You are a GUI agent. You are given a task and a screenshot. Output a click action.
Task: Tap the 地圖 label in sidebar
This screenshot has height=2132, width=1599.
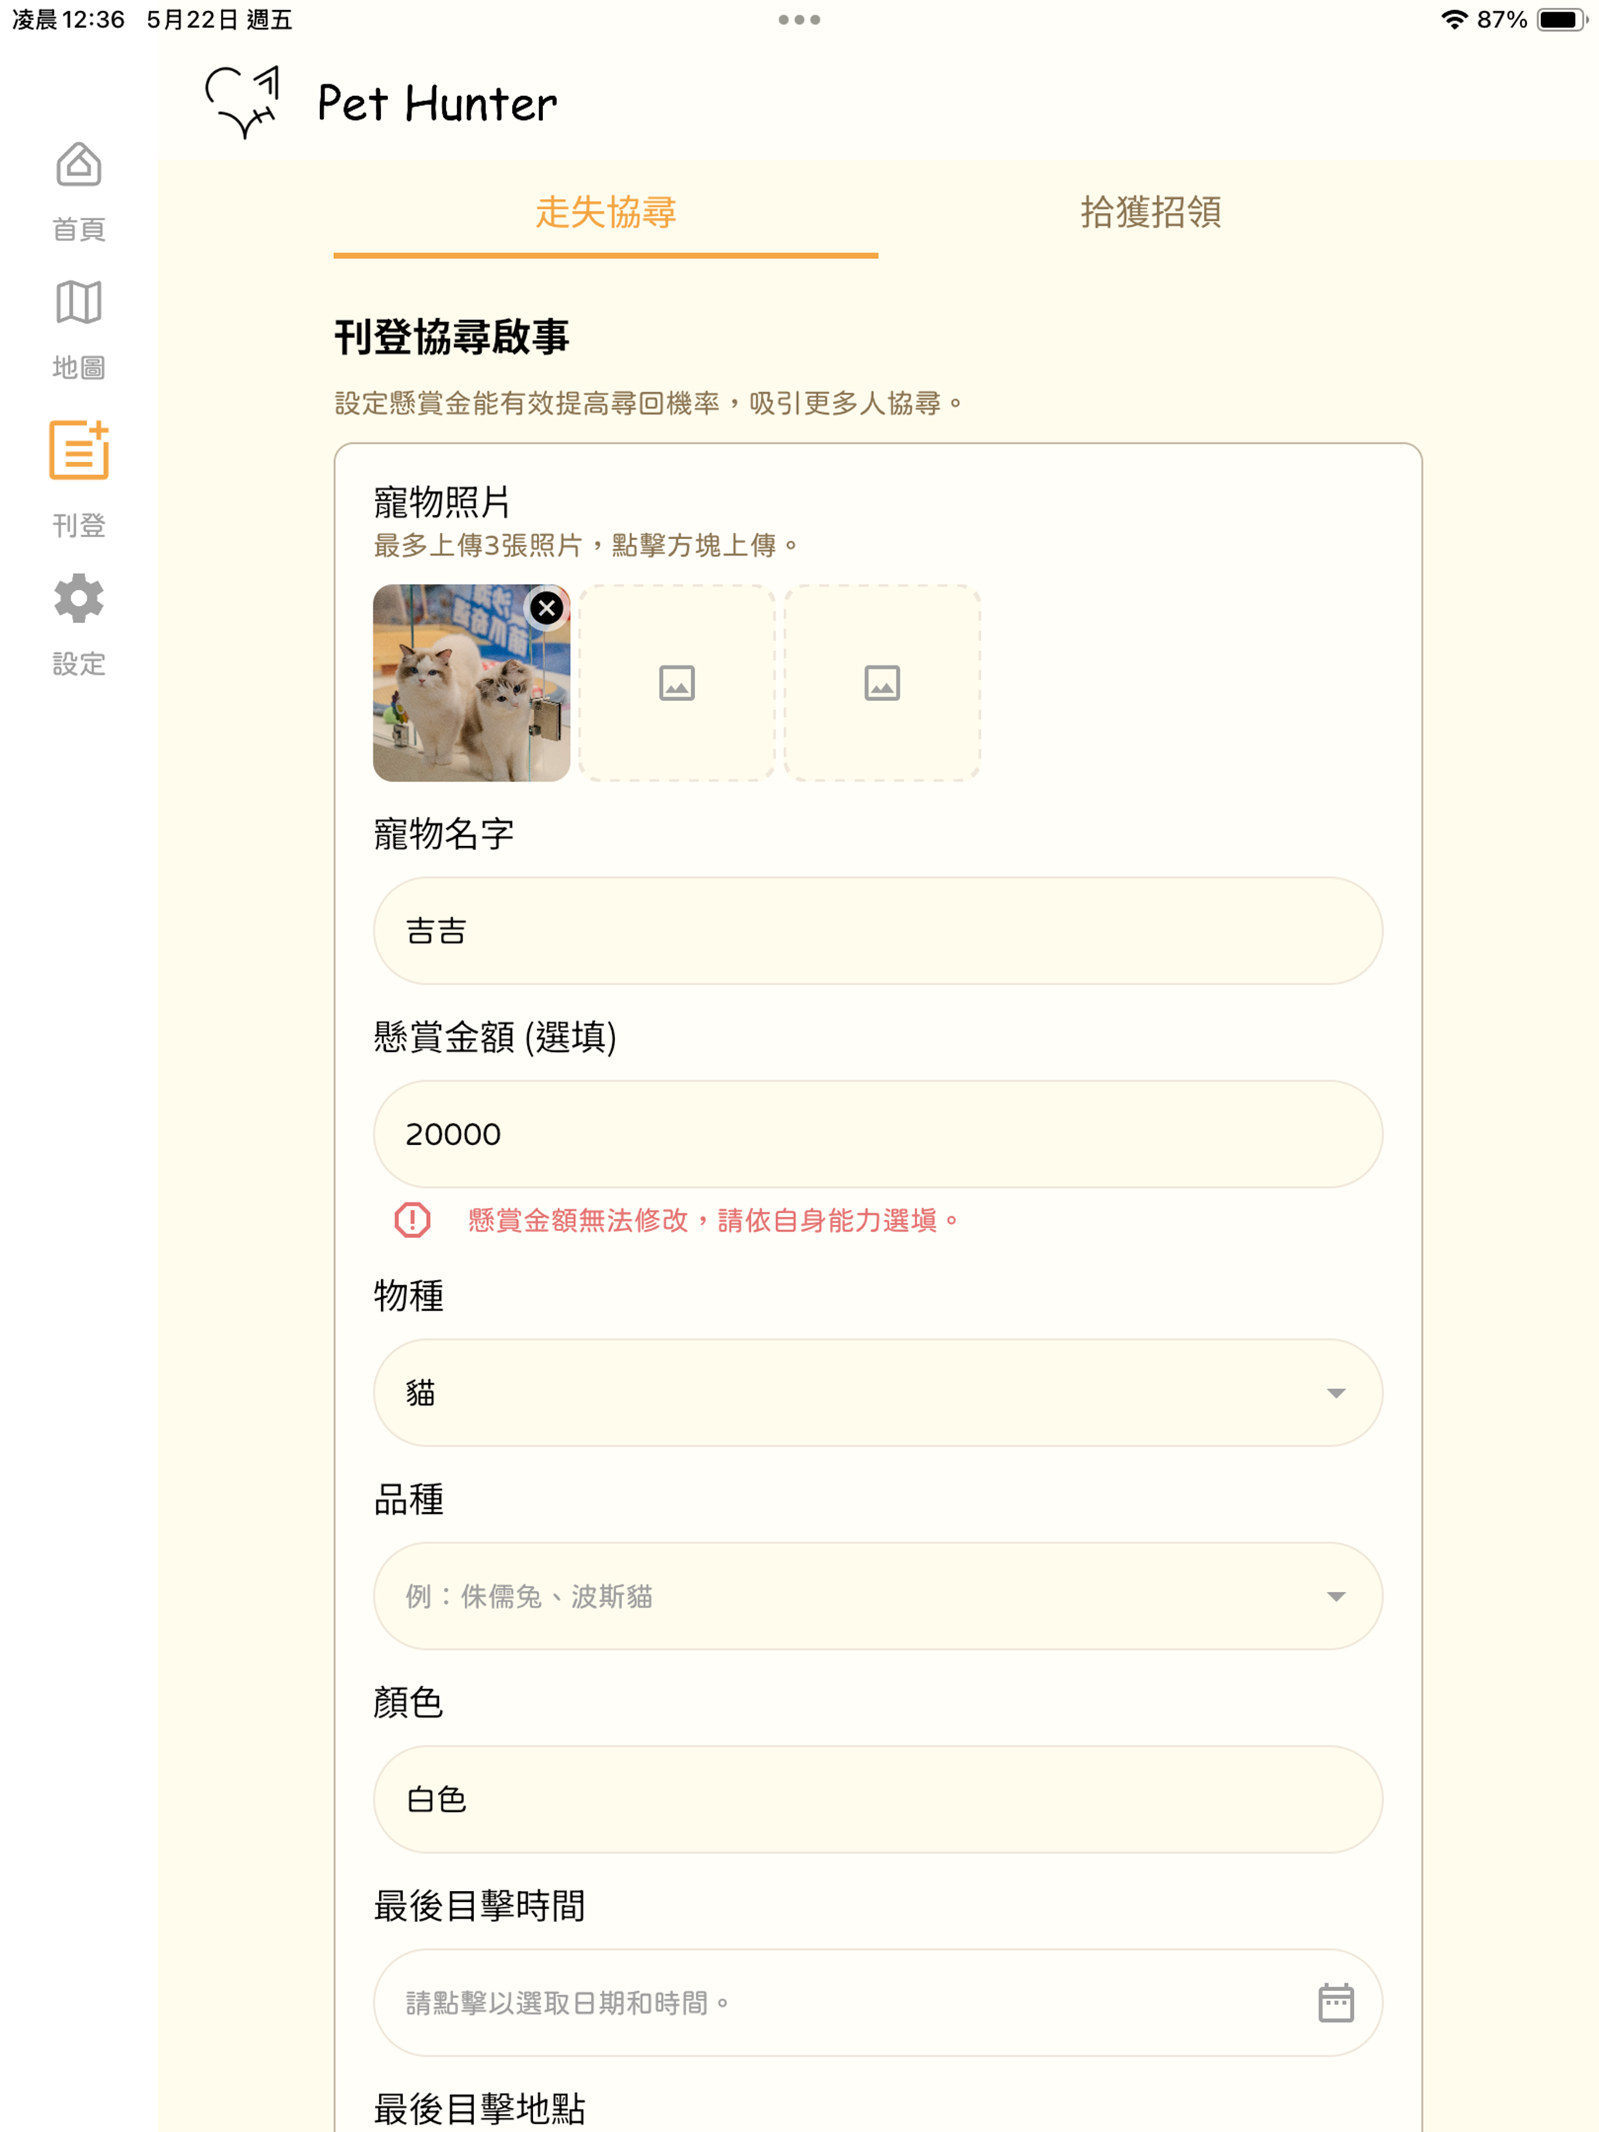[79, 367]
